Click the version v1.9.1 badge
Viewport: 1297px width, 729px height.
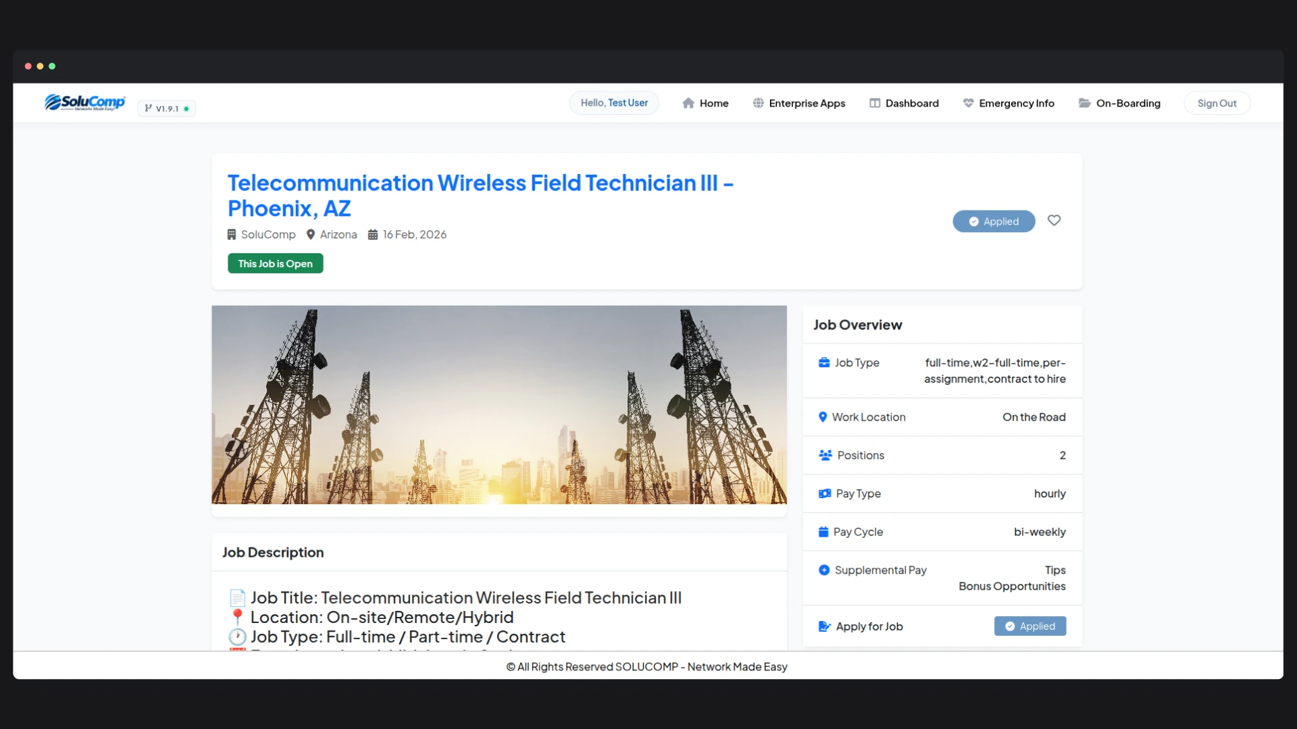click(167, 109)
